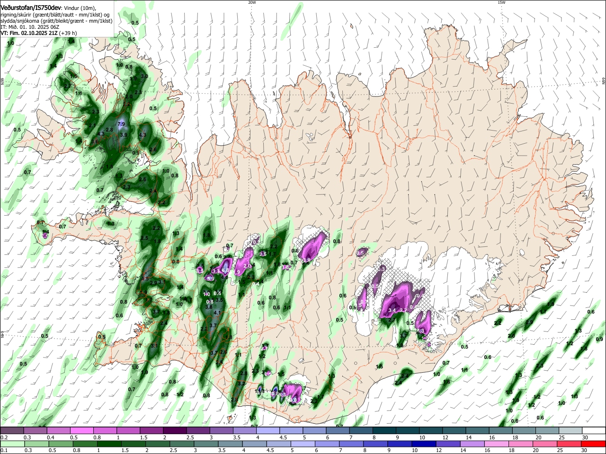Click the palest green 0.1 swatch in the lower row

tap(12, 444)
